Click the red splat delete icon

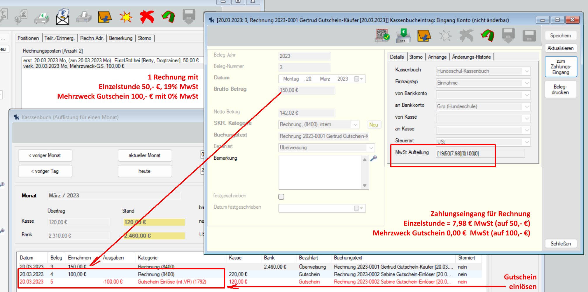click(147, 17)
